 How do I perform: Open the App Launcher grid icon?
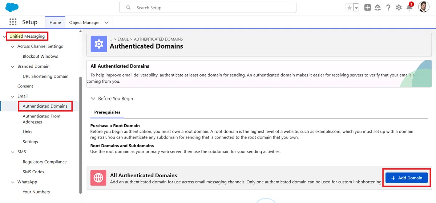click(13, 22)
